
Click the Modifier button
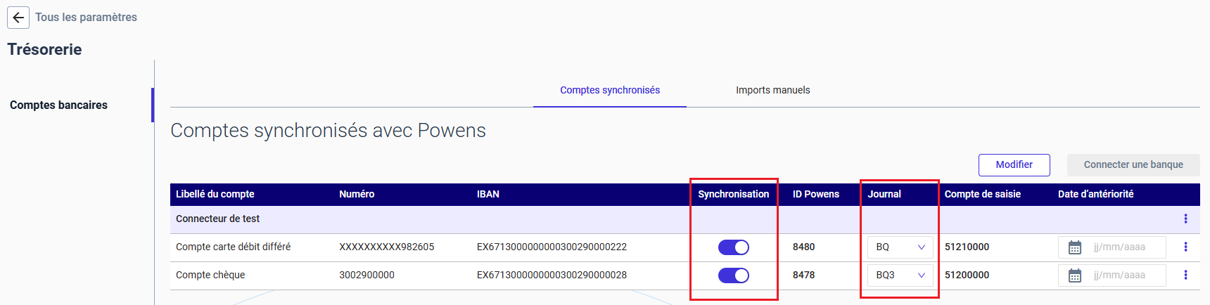point(1014,165)
